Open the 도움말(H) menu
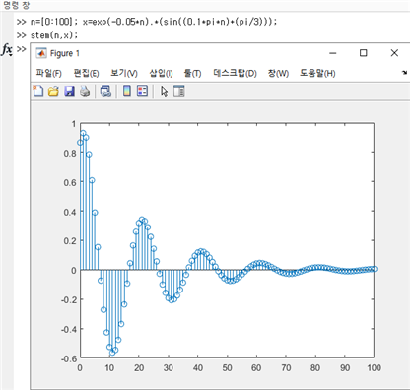Screen dimensions: 414x390 click(x=317, y=73)
